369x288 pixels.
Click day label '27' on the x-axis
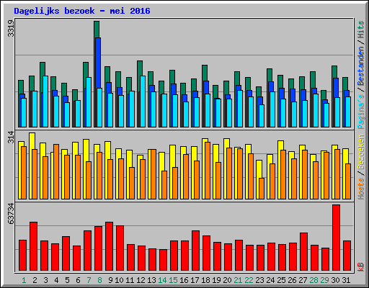[303, 280]
